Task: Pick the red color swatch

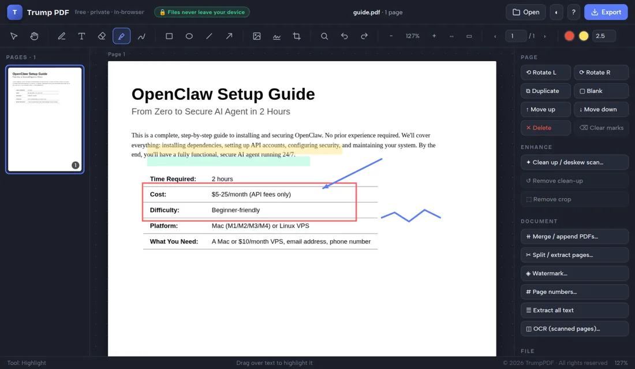Action: pyautogui.click(x=569, y=36)
